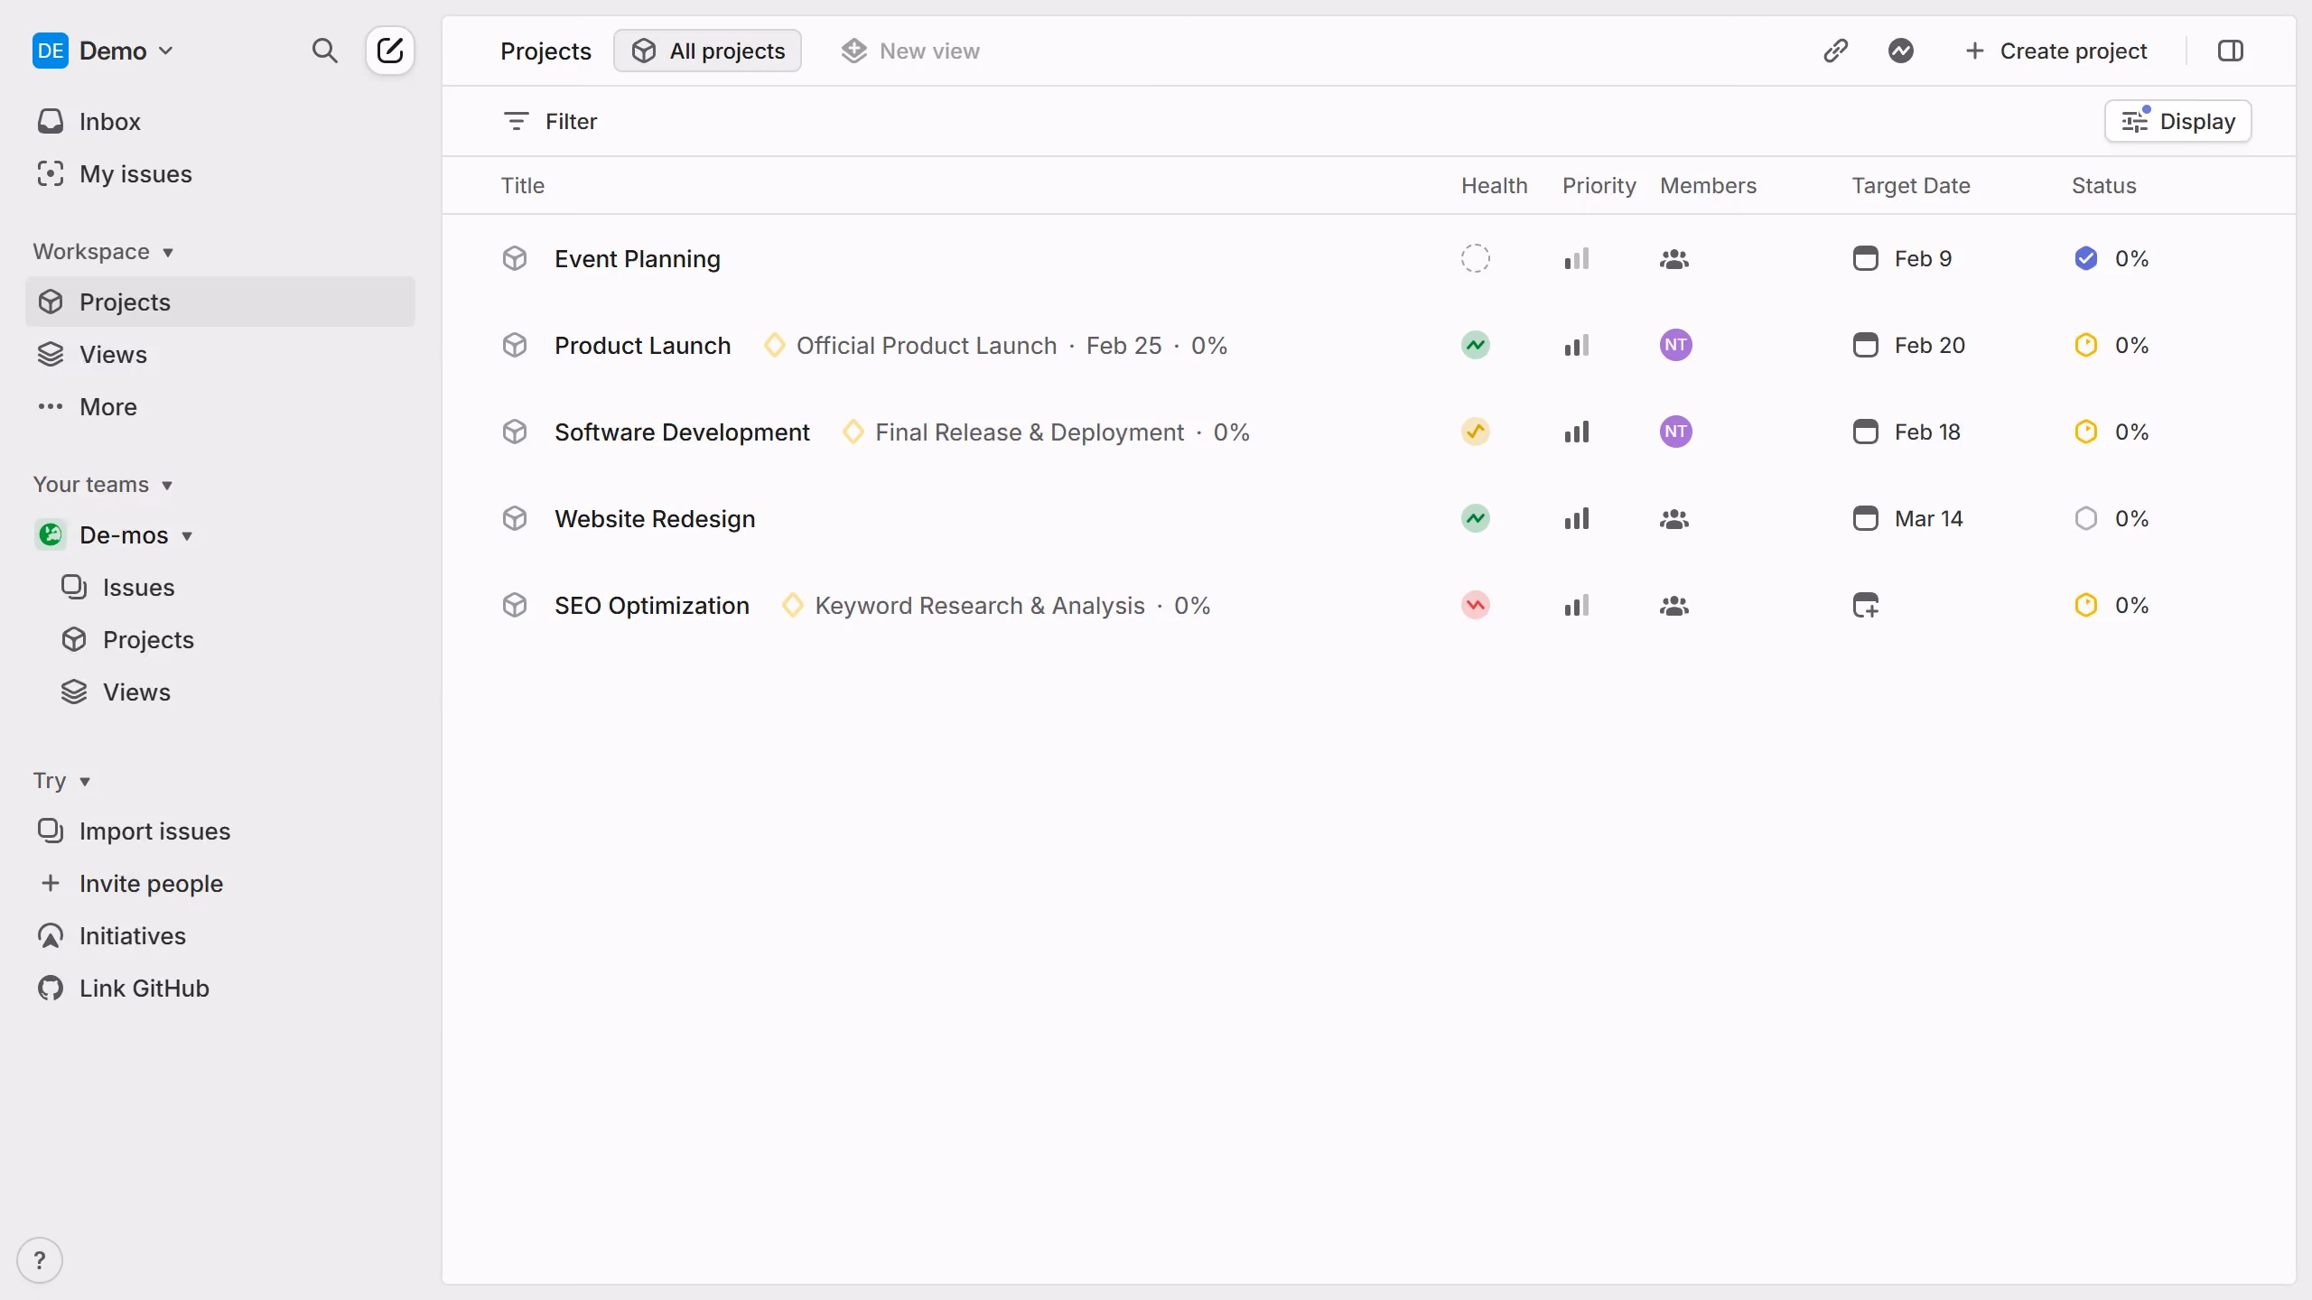Change Website Redesign target date Mar 14
This screenshot has width=2312, height=1300.
(1907, 519)
